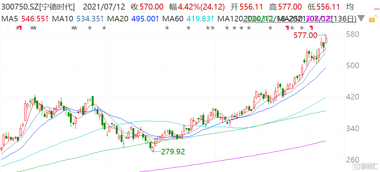This screenshot has height=172, width=380.
Task: Click the date 2021/07/12 in the header
Action: pyautogui.click(x=104, y=7)
